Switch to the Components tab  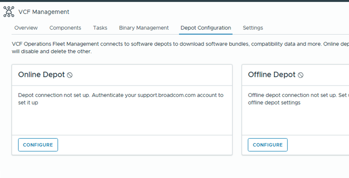point(65,28)
